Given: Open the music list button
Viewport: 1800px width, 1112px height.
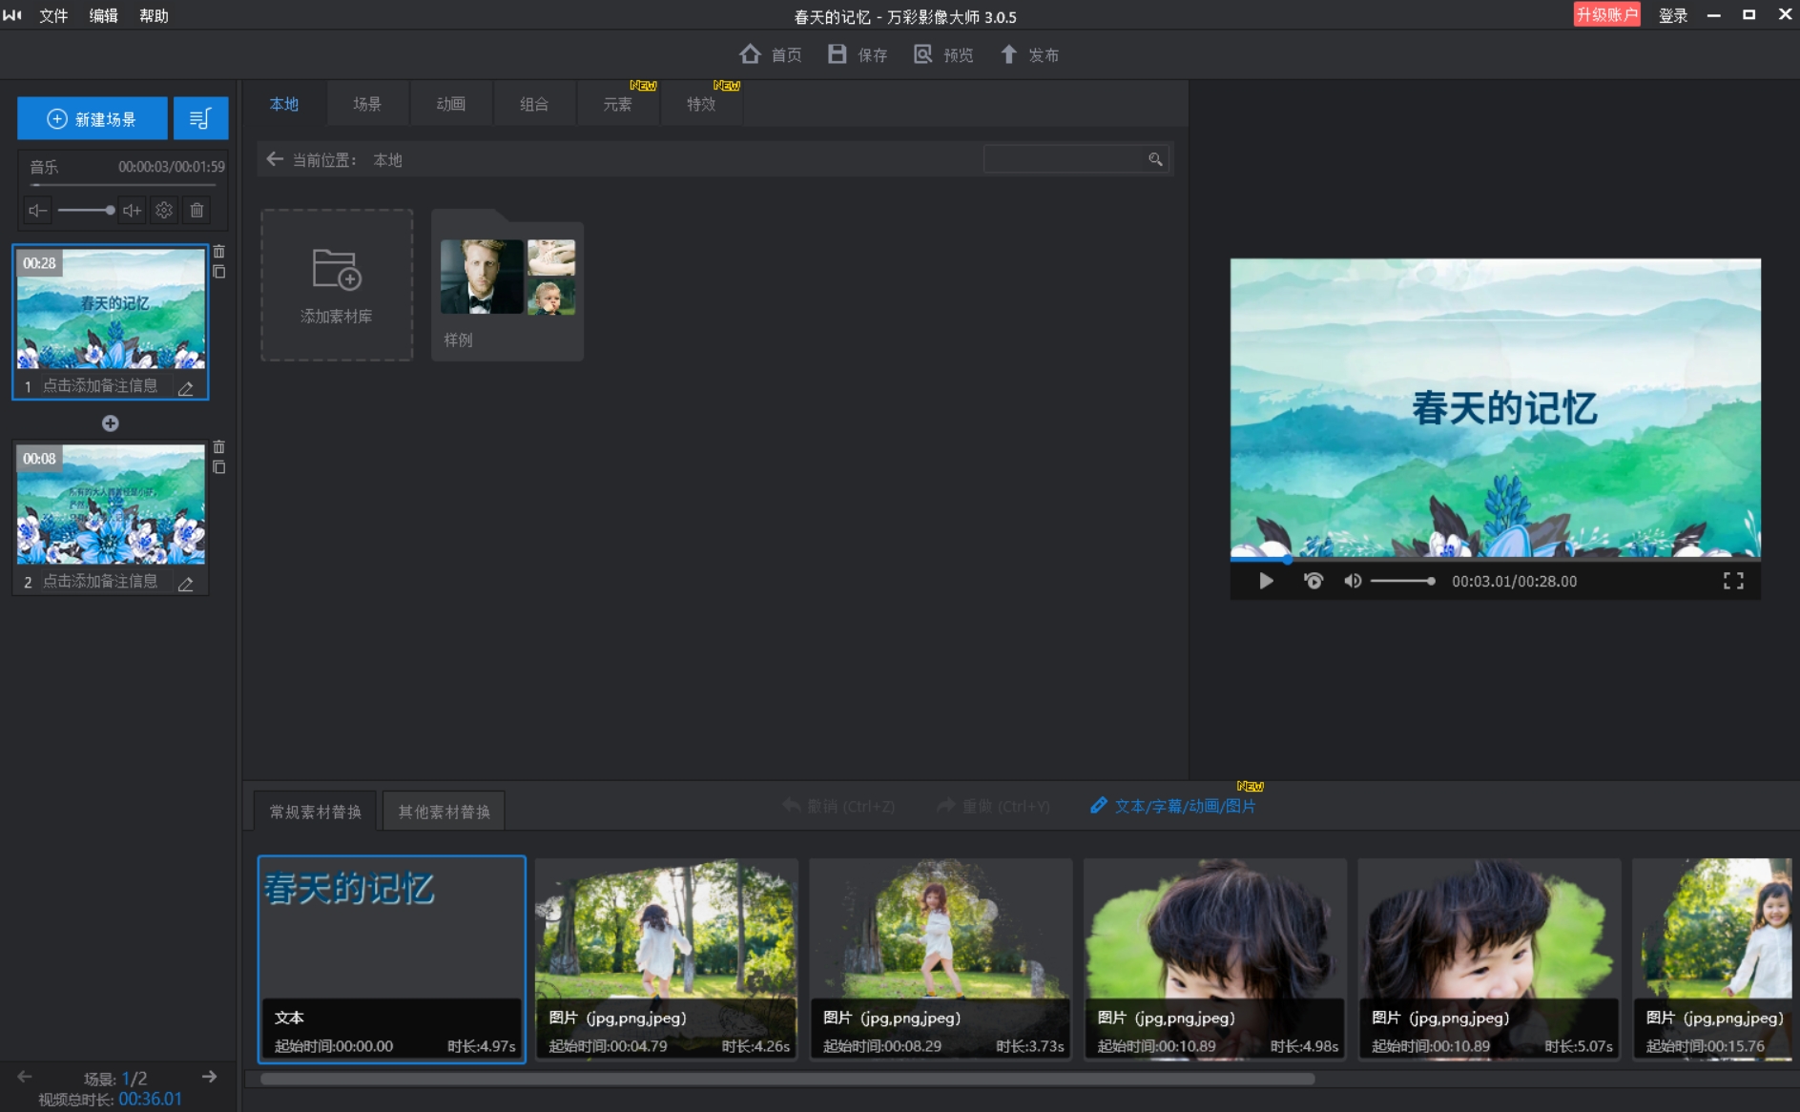Looking at the screenshot, I should [x=200, y=118].
